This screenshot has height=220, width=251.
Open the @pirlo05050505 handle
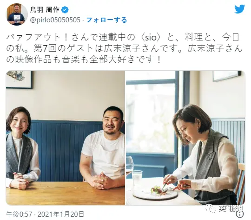click(55, 20)
